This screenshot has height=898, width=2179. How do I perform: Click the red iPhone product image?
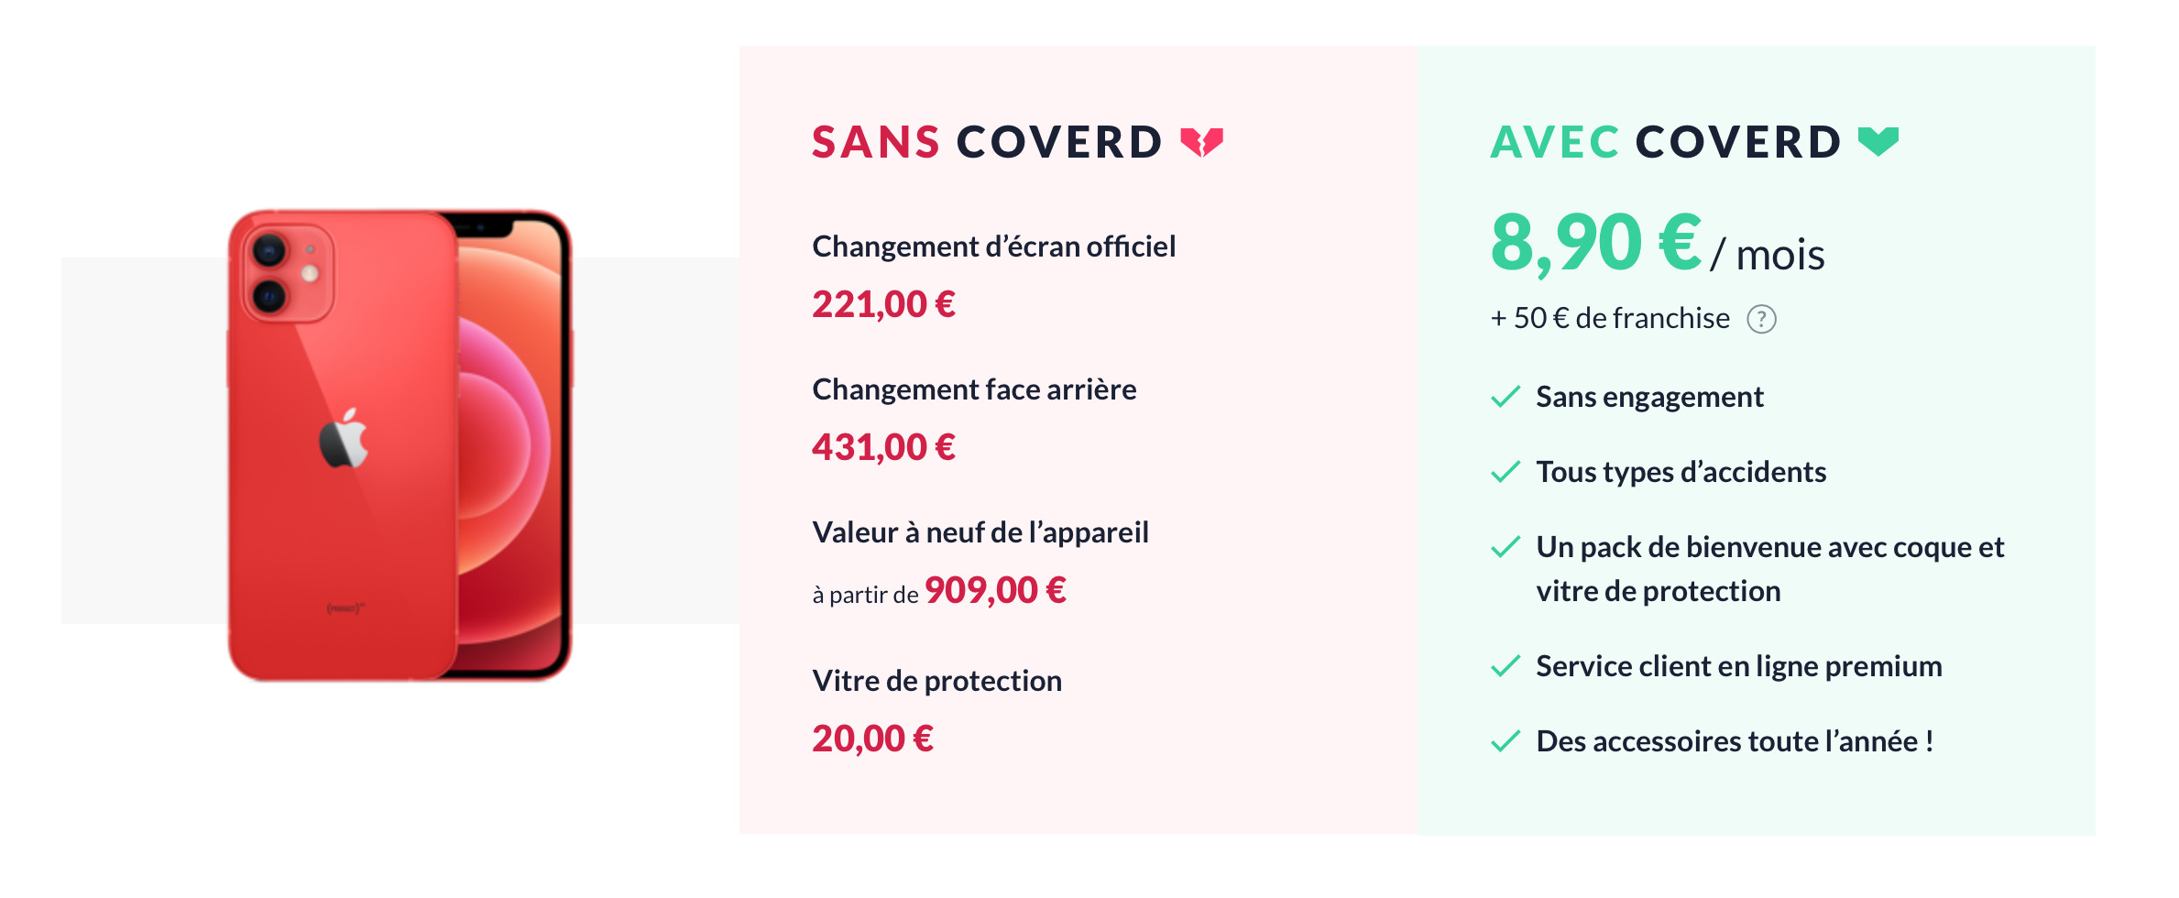tap(400, 445)
